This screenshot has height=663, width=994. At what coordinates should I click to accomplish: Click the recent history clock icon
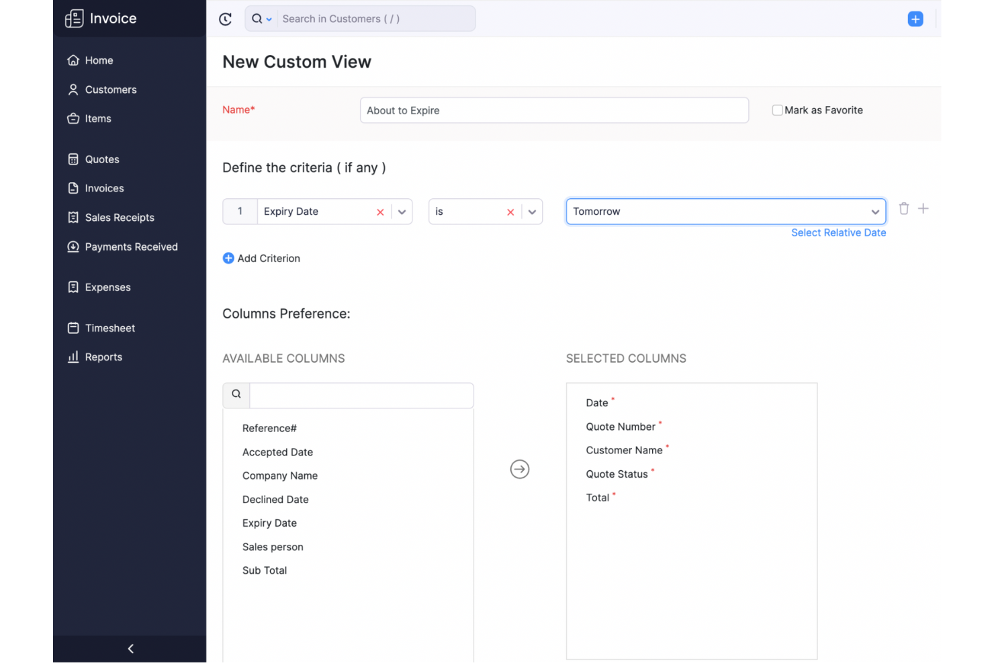click(x=226, y=19)
